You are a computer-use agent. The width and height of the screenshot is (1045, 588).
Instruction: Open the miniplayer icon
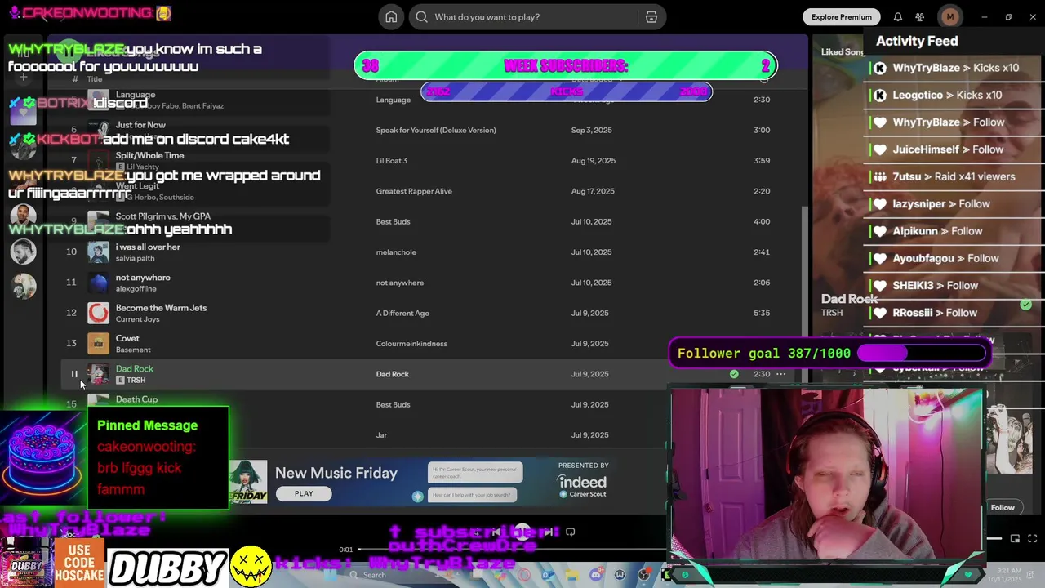pyautogui.click(x=1015, y=539)
